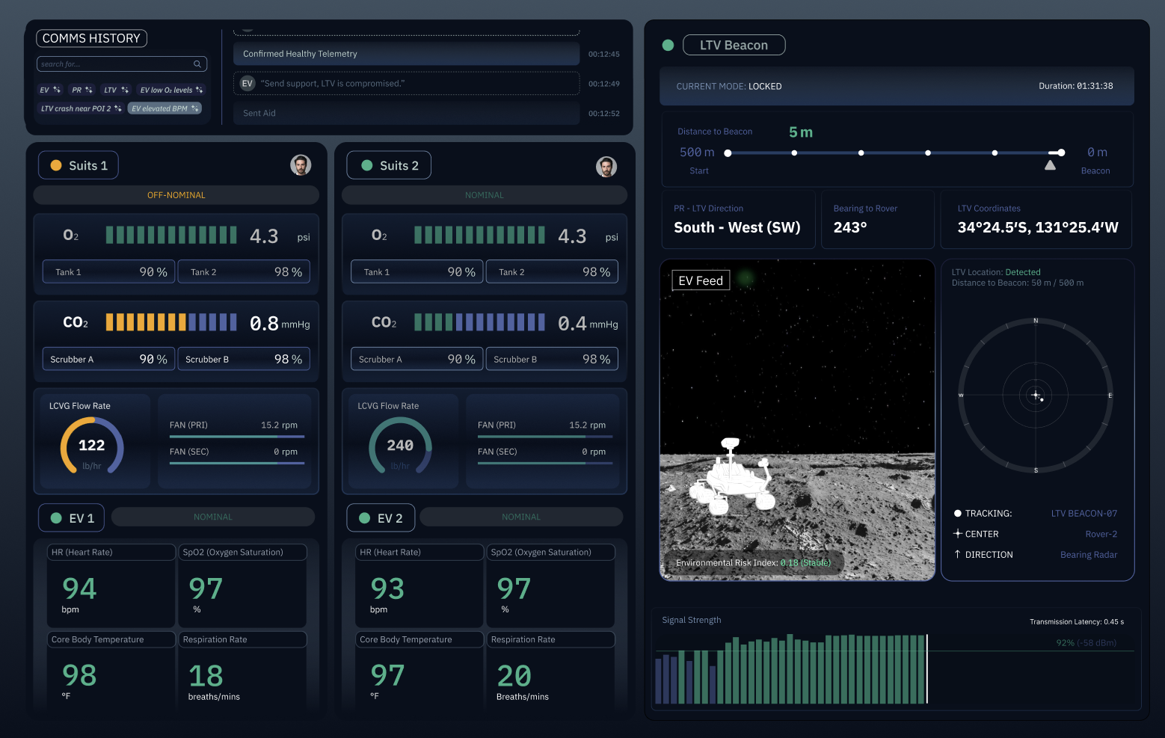Apply the 'LTV crash near POI 2' chip
Viewport: 1165px width, 738px height.
[81, 108]
